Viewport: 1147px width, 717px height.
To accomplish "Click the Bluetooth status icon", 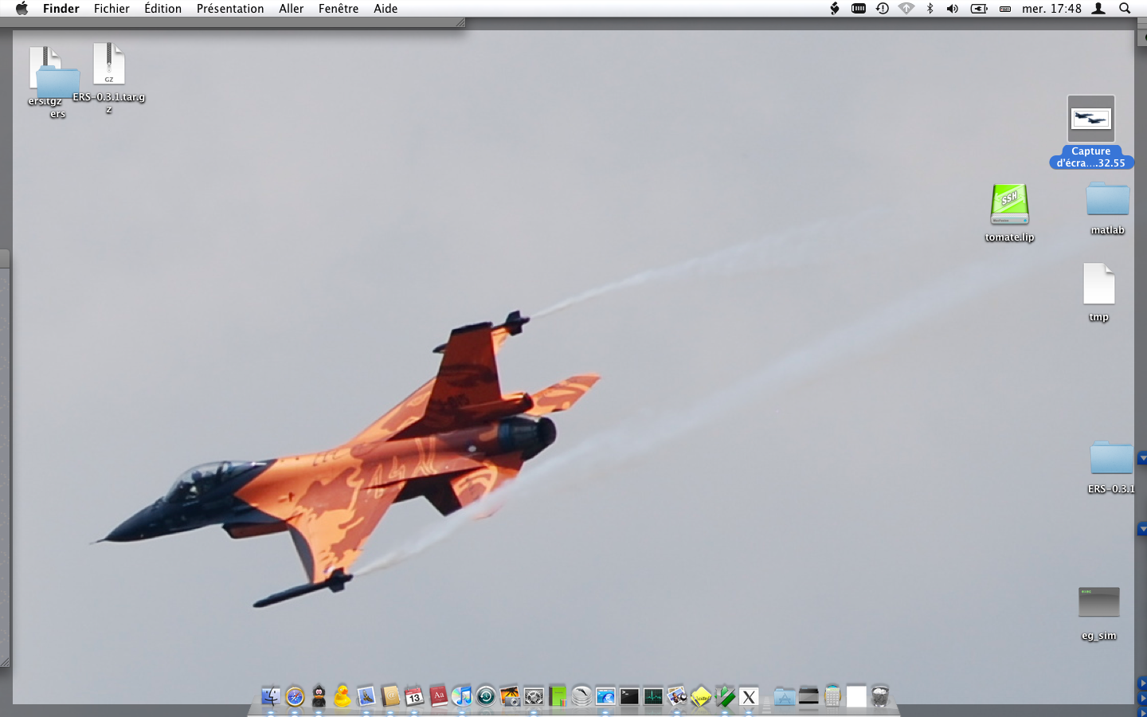I will [x=930, y=9].
